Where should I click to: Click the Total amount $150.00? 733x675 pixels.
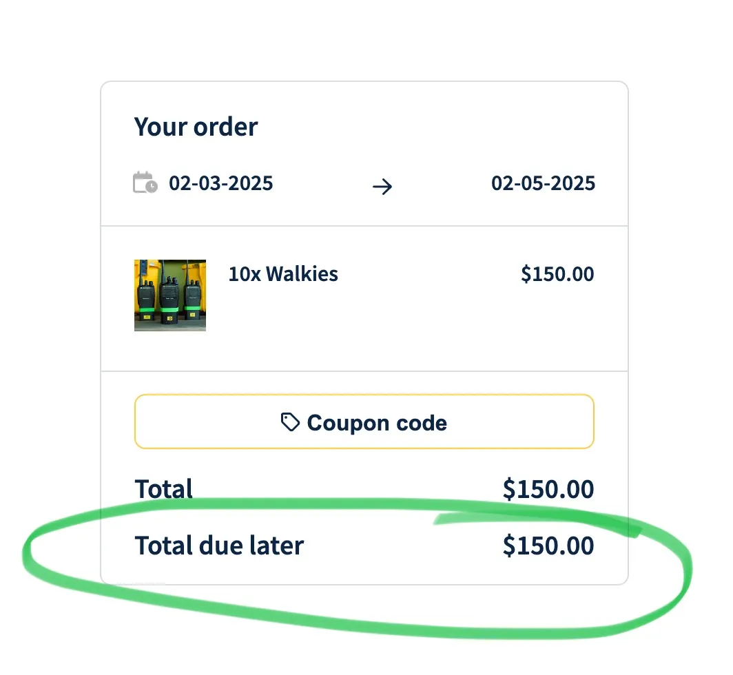(548, 490)
